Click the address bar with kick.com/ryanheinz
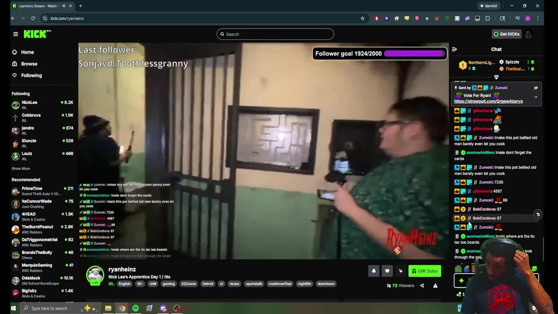 pos(205,18)
